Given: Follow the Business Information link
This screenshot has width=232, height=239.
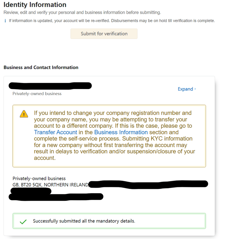Looking at the screenshot, I should point(121,132).
